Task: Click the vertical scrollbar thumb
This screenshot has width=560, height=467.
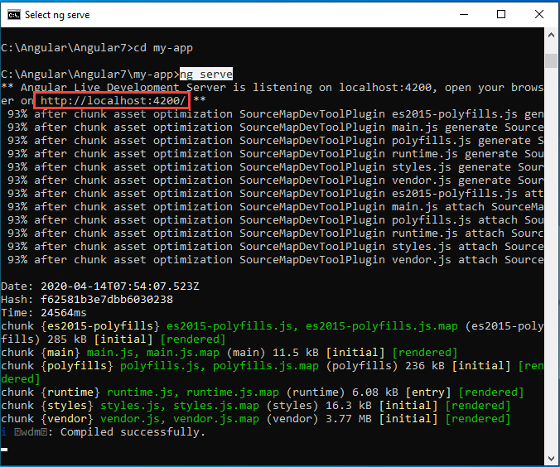Action: [551, 60]
